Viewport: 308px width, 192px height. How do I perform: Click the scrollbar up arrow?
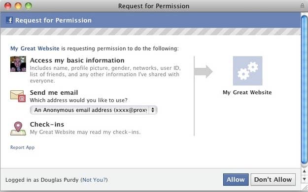click(x=304, y=171)
